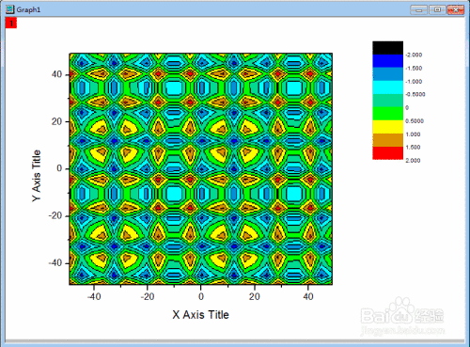470x347 pixels.
Task: Select the 0 legend level label
Action: tap(407, 107)
